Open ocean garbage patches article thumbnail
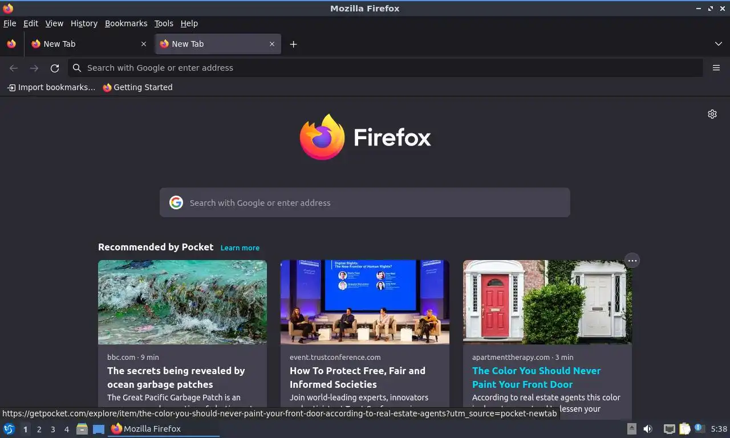Image resolution: width=730 pixels, height=438 pixels. tap(182, 302)
